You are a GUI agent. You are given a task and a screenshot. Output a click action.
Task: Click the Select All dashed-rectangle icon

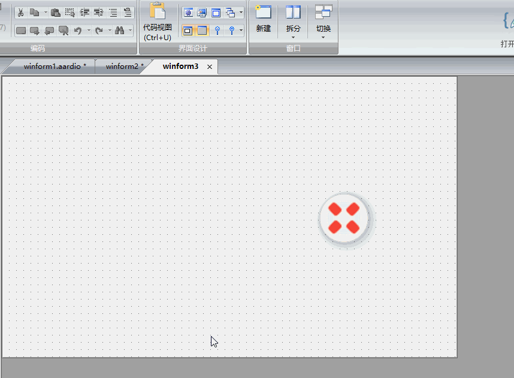[x=70, y=13]
